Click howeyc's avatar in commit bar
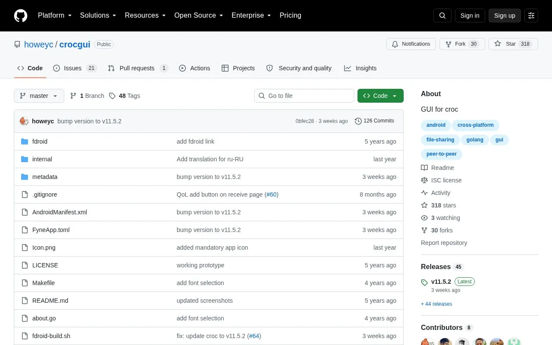552x345 pixels. click(24, 121)
